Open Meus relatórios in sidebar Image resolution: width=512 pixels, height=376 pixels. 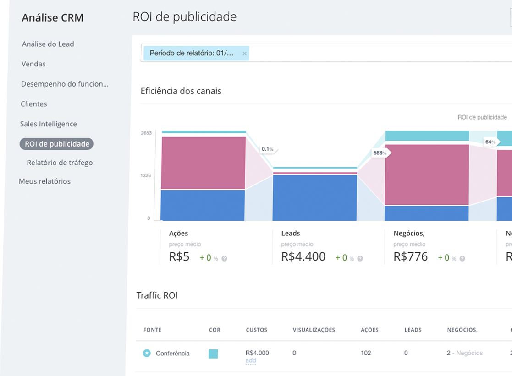(x=44, y=181)
